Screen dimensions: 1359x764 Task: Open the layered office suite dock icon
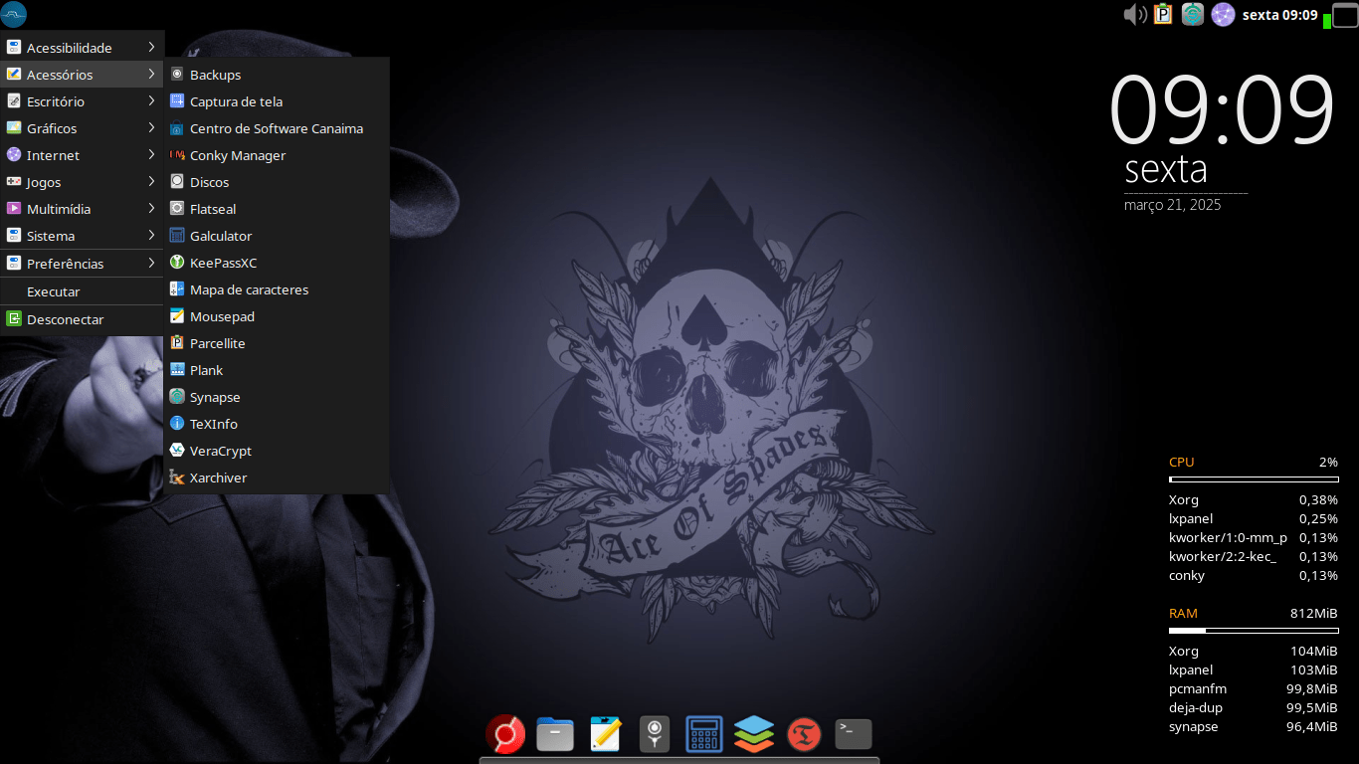(754, 735)
